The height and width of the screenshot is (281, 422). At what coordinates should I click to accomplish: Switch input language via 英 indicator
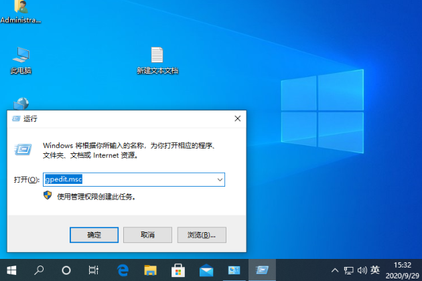point(375,270)
